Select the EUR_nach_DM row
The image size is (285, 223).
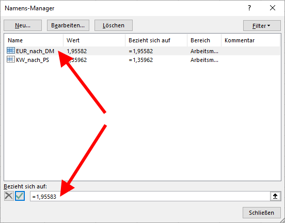pyautogui.click(x=142, y=51)
